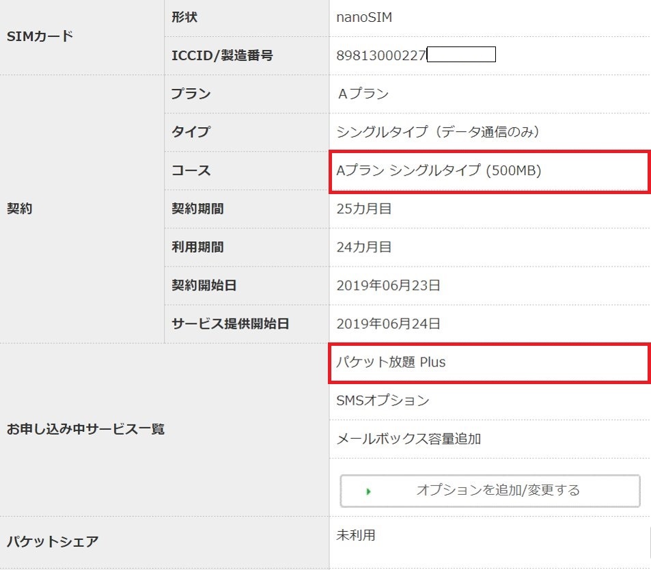The image size is (651, 570).
Task: Click the redacted ICCID white box
Action: click(461, 55)
